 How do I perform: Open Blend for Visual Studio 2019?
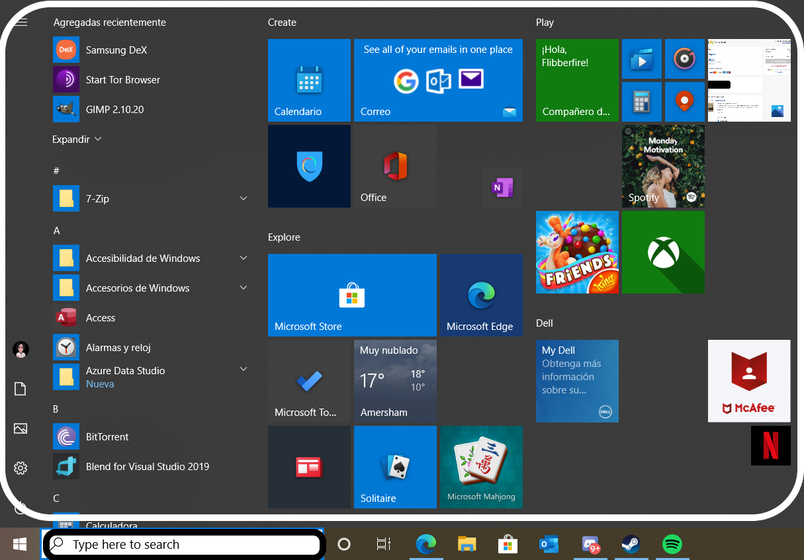151,467
